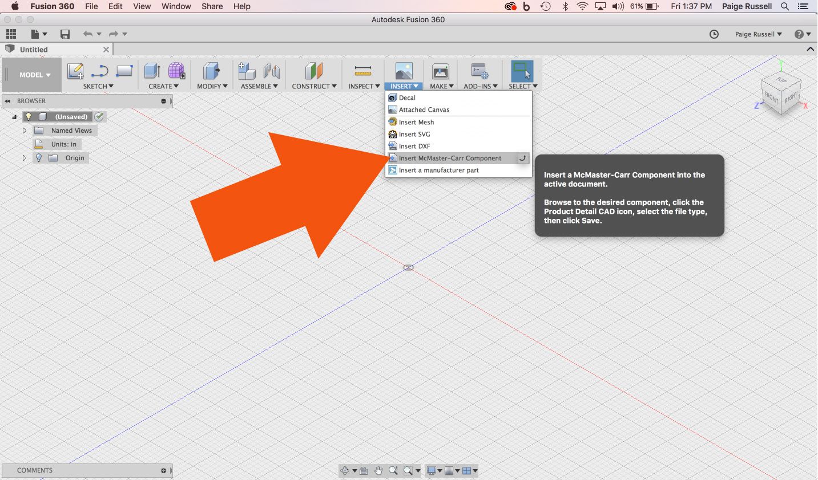Viewport: 818px width, 480px height.
Task: Click the Select tool icon
Action: (522, 71)
